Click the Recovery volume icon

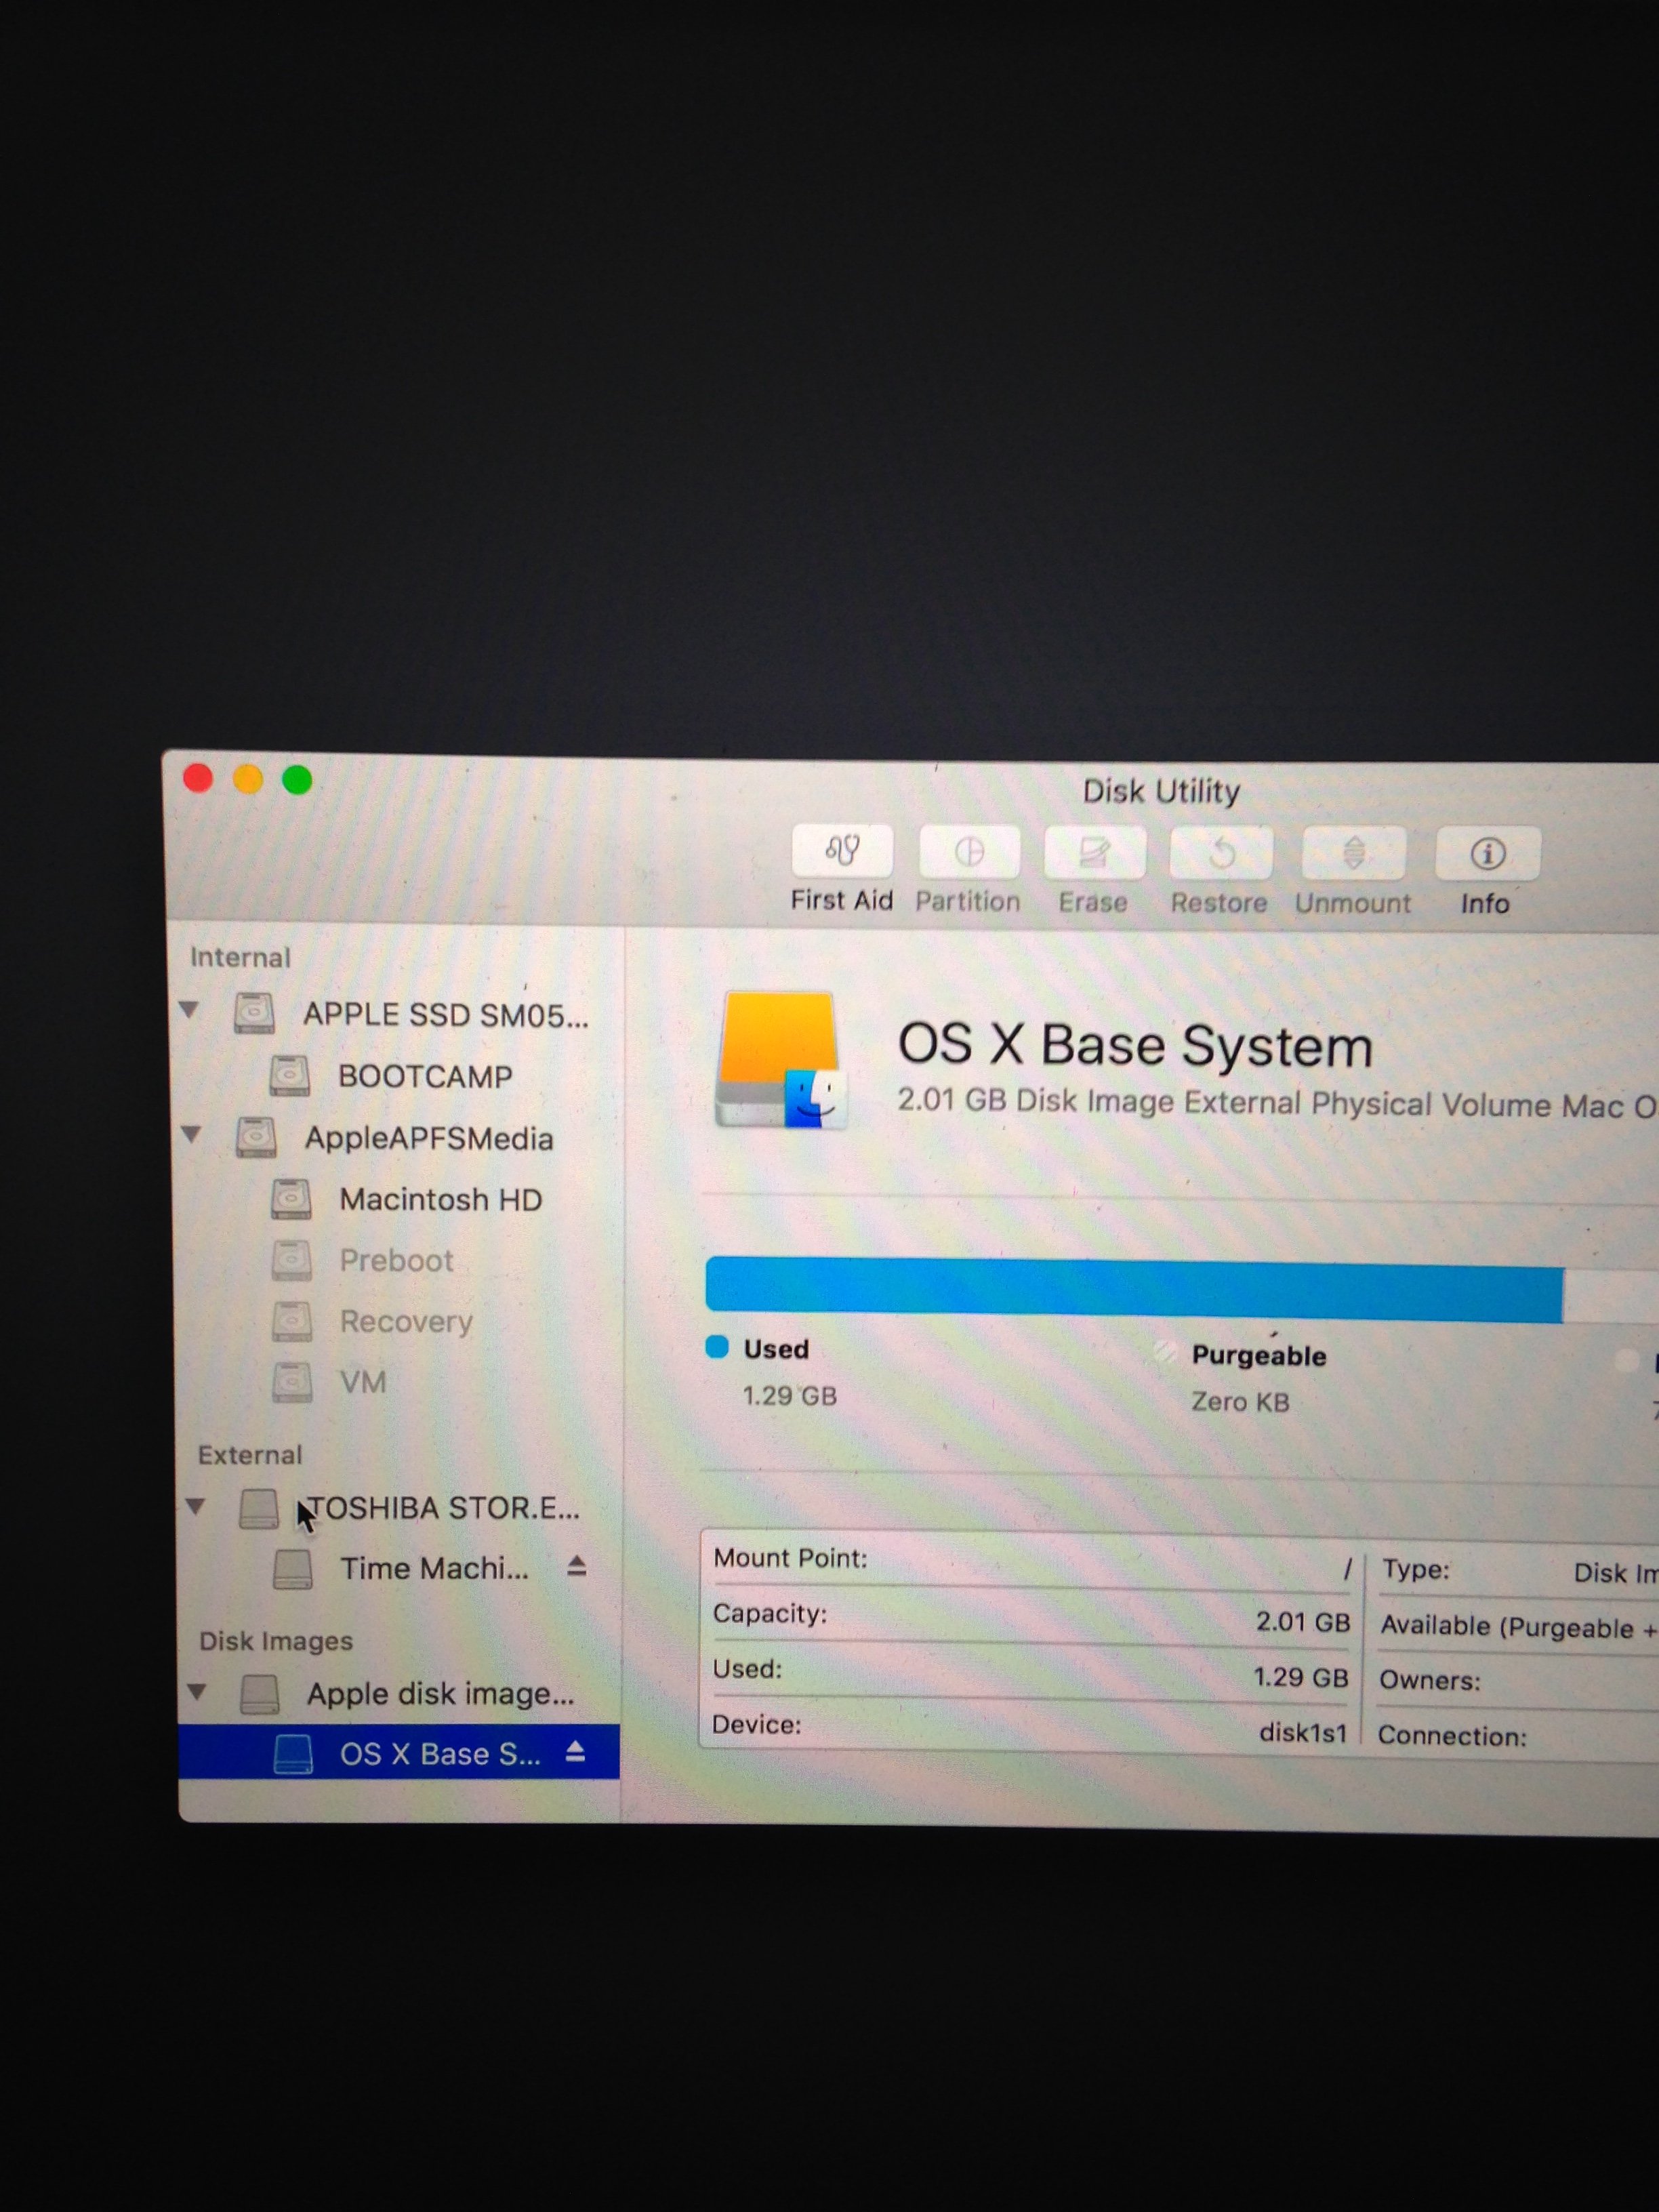(292, 1321)
